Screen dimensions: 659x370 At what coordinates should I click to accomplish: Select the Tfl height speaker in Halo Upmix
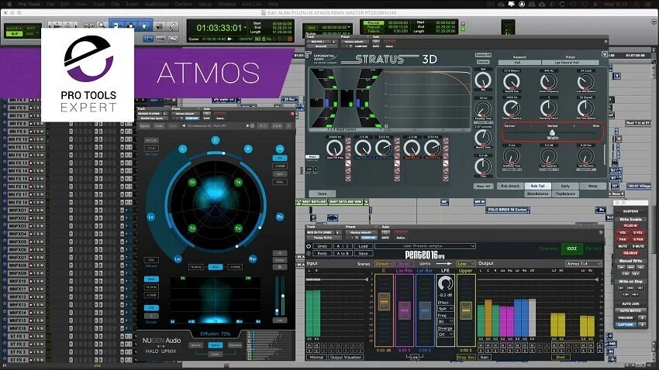pos(192,183)
